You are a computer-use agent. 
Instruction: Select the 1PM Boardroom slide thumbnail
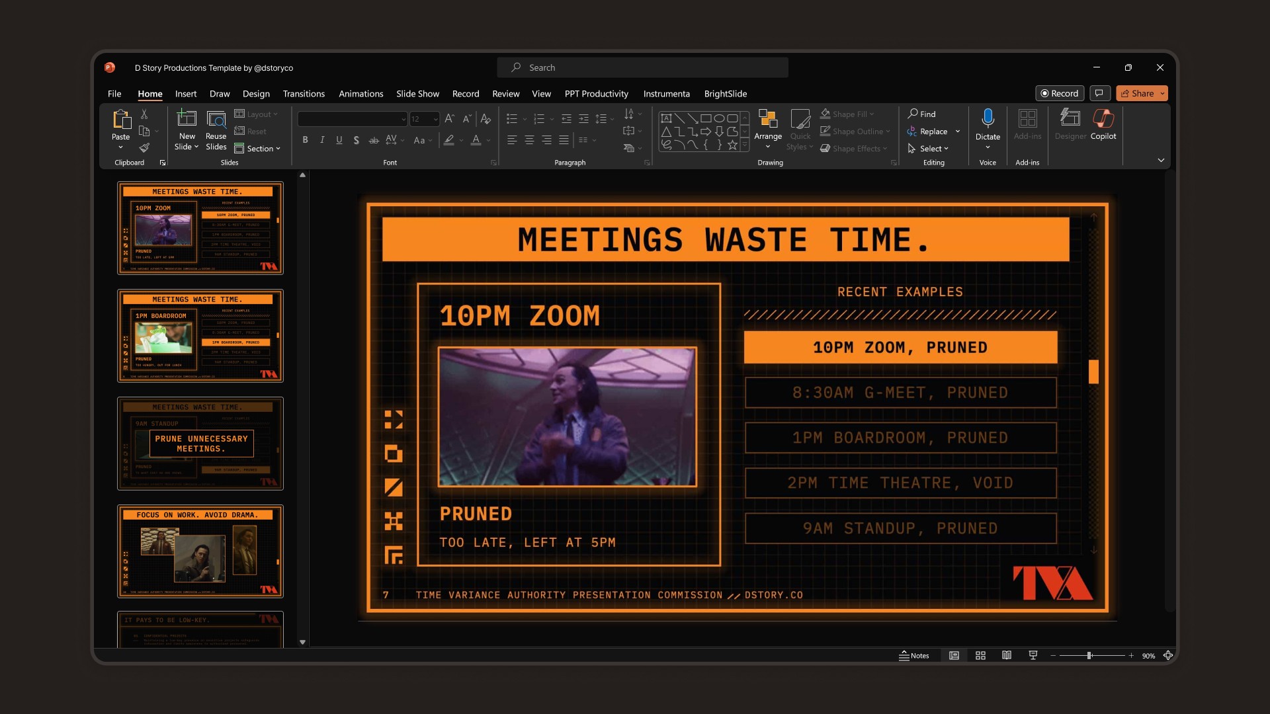click(200, 336)
